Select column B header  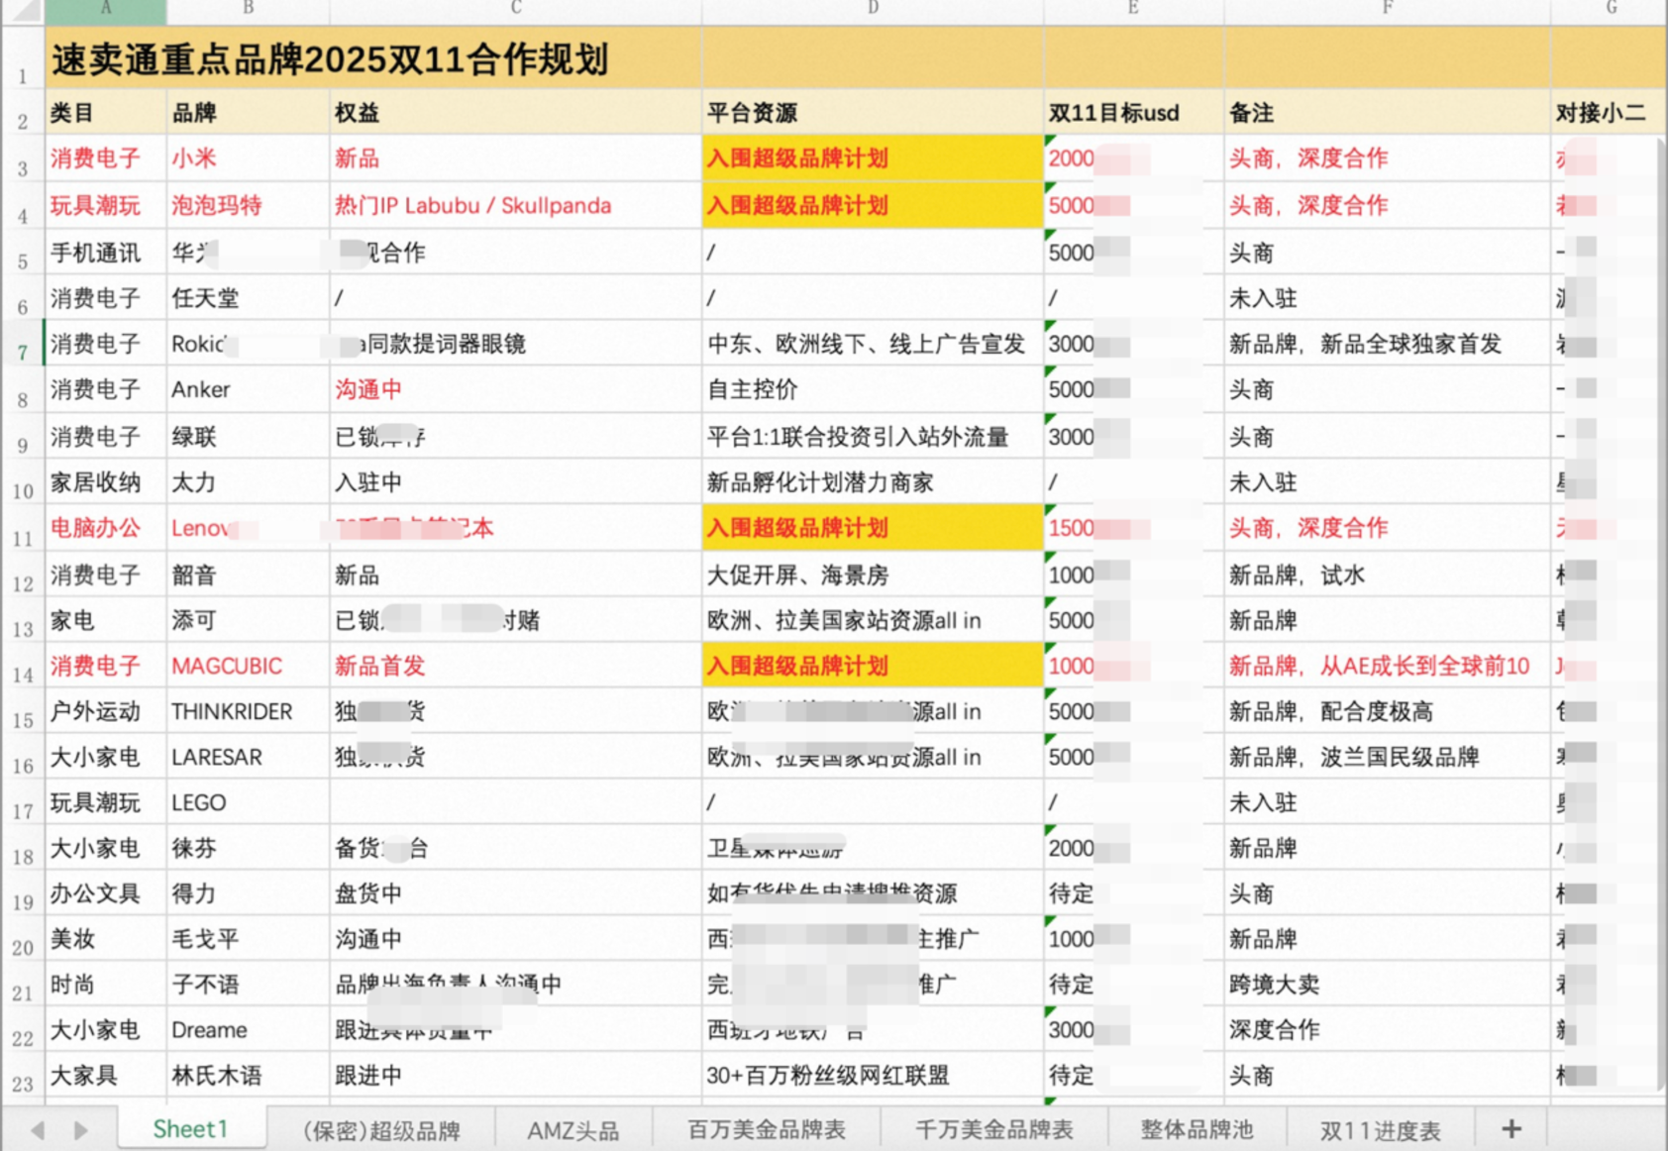pyautogui.click(x=248, y=9)
